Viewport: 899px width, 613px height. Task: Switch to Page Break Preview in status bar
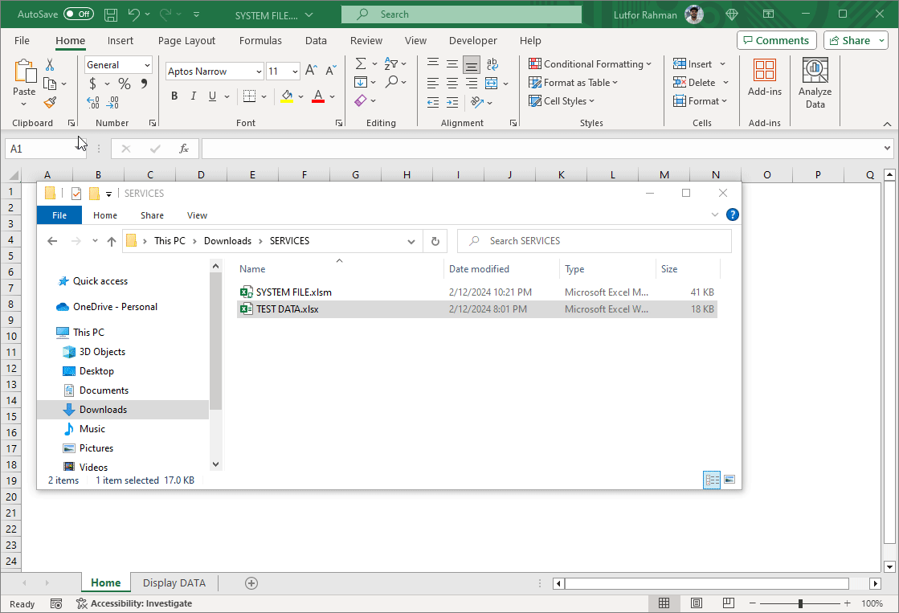pyautogui.click(x=728, y=603)
